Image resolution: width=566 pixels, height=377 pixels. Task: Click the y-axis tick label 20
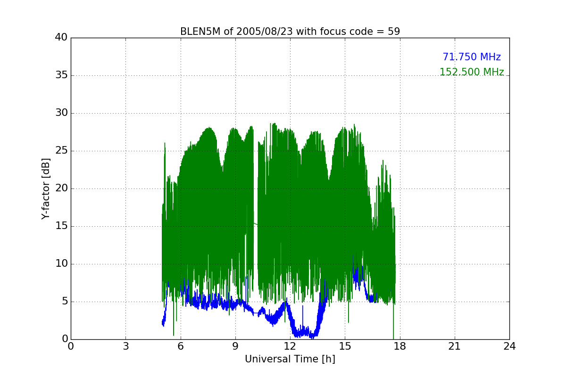coord(61,188)
